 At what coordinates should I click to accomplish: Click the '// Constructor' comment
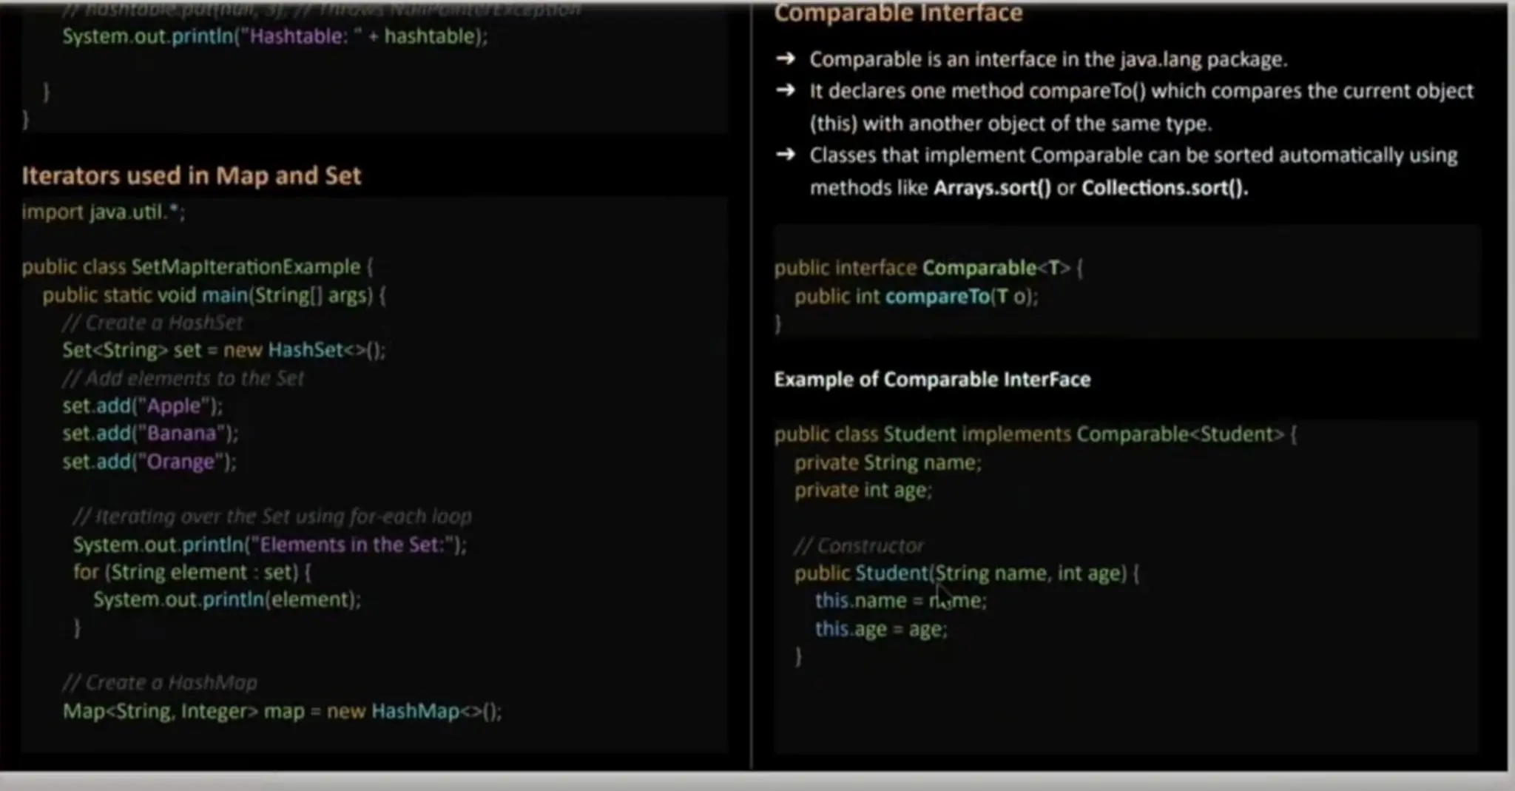click(x=859, y=546)
